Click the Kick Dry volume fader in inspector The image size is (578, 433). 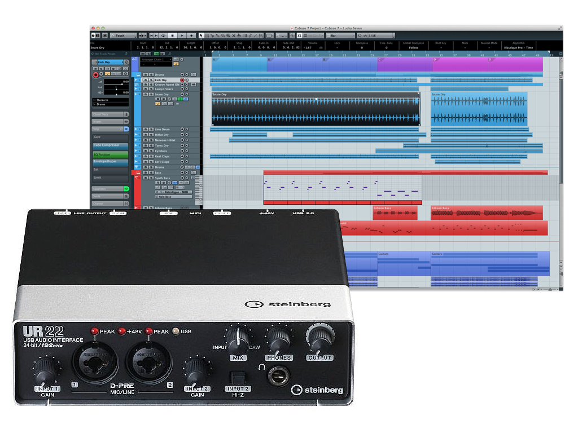click(x=116, y=83)
